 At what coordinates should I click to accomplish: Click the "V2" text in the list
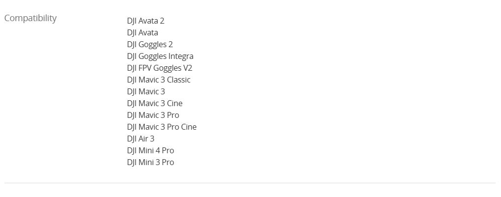(187, 68)
